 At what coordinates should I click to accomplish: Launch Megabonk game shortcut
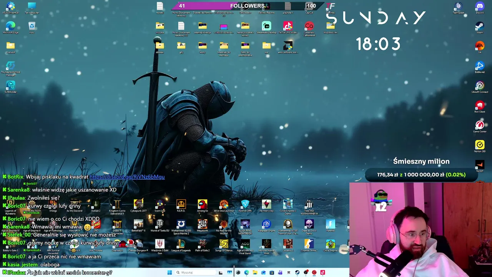[x=203, y=225]
